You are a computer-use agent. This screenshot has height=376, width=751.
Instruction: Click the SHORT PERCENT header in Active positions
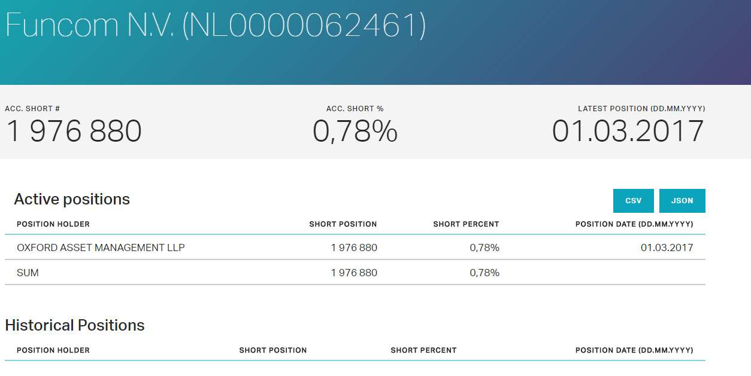[x=467, y=224]
